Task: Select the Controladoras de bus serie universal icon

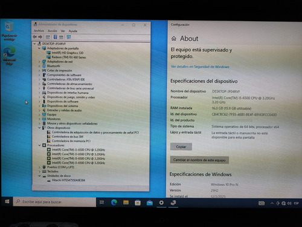Action: pos(44,88)
